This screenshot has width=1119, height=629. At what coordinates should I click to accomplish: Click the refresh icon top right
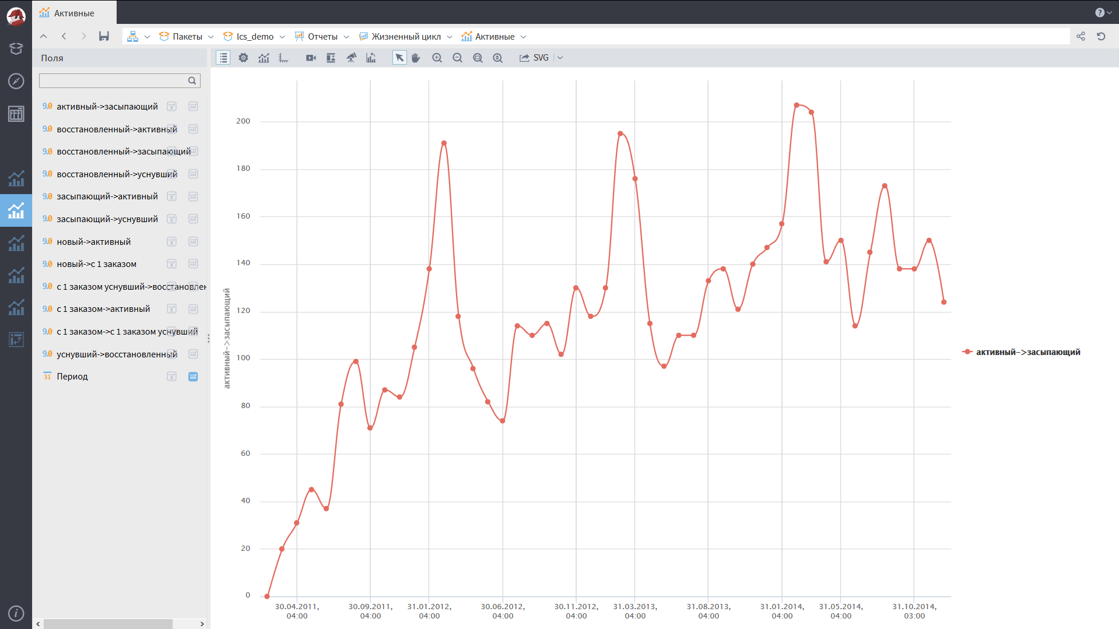[1101, 36]
